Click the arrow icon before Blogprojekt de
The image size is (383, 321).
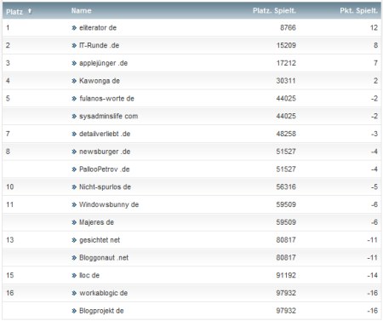[74, 311]
